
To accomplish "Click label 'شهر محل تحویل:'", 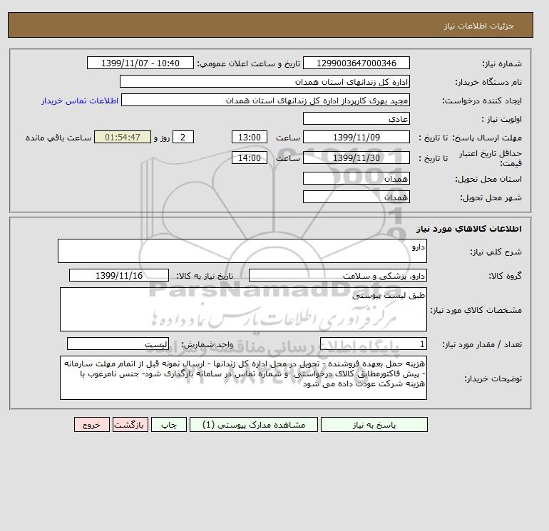I will (x=491, y=197).
